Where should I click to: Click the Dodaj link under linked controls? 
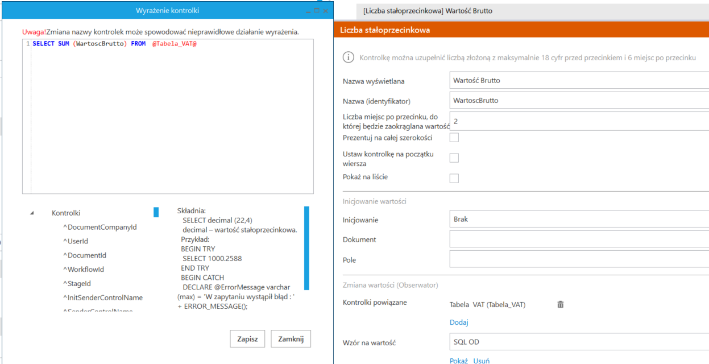tap(459, 322)
